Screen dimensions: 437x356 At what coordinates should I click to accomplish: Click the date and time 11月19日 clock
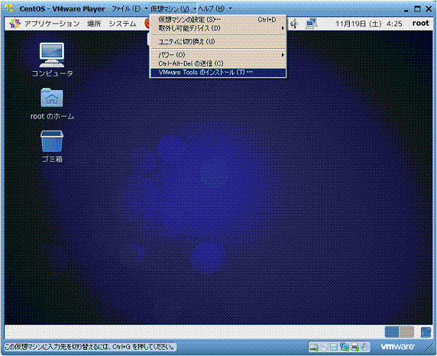tap(369, 24)
